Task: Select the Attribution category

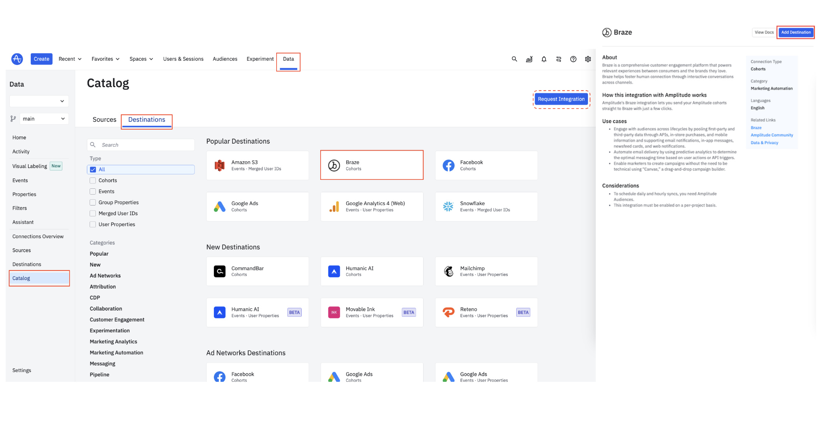Action: click(x=102, y=286)
